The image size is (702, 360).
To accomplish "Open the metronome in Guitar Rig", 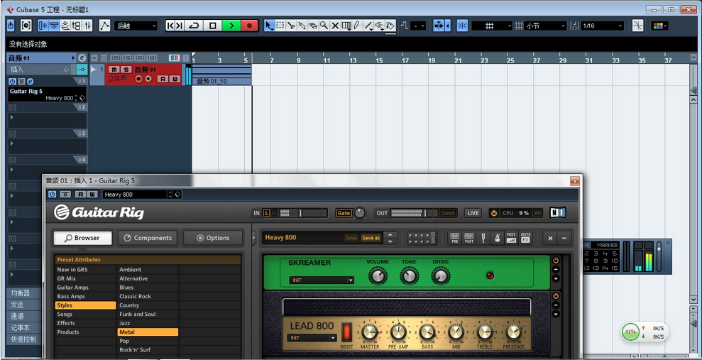I will (x=497, y=238).
